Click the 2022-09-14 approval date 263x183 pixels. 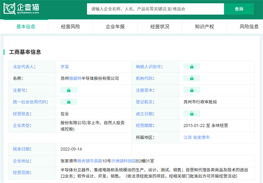71,149
